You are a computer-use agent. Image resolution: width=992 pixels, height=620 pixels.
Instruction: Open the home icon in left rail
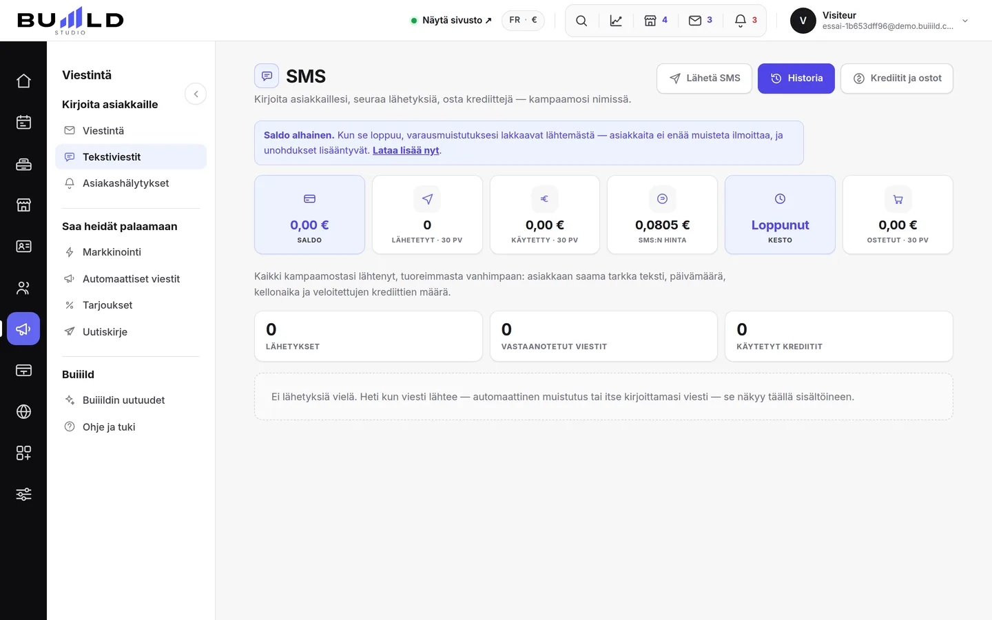pyautogui.click(x=23, y=81)
